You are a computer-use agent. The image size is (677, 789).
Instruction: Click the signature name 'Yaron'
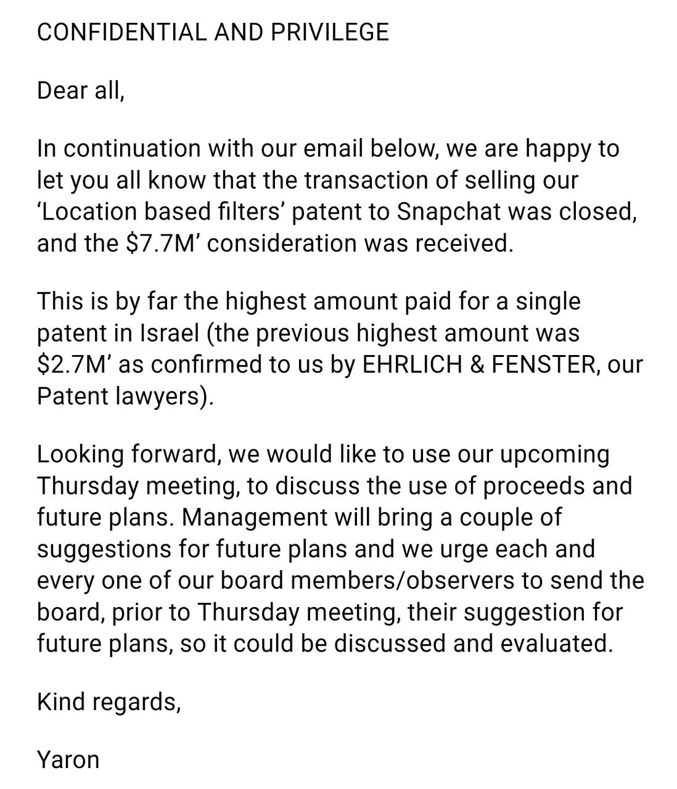pos(68,760)
